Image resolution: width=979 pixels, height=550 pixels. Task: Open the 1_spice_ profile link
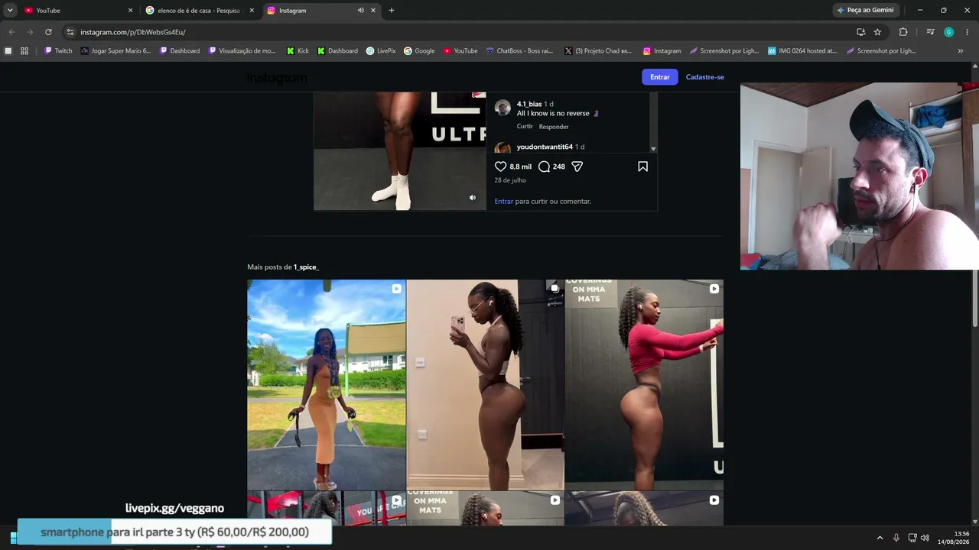coord(306,267)
